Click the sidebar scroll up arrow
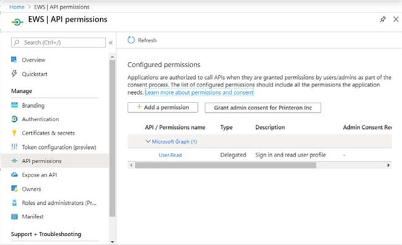 coord(112,56)
